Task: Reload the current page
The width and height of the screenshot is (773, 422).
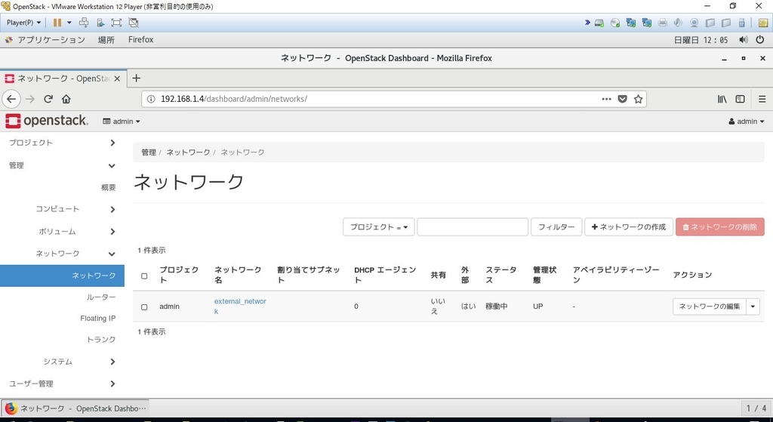Action: 48,99
